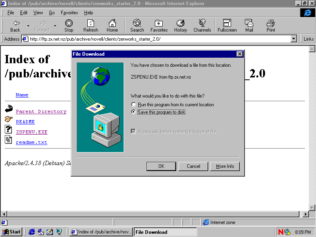316x237 pixels.
Task: Click the vertical scrollbar down arrow
Action: pos(312,208)
